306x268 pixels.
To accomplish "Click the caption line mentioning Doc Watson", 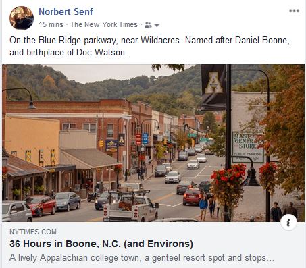I will click(68, 53).
